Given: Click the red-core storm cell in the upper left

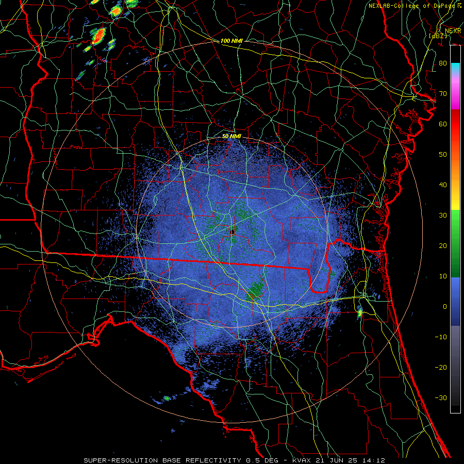Looking at the screenshot, I should click(99, 36).
